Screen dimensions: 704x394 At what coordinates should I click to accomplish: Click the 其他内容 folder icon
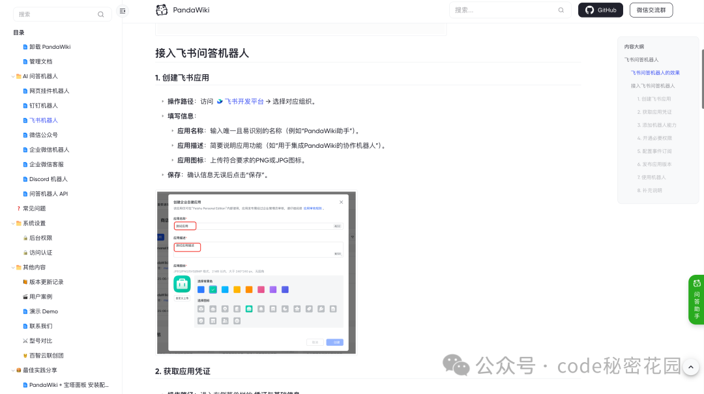pyautogui.click(x=19, y=268)
